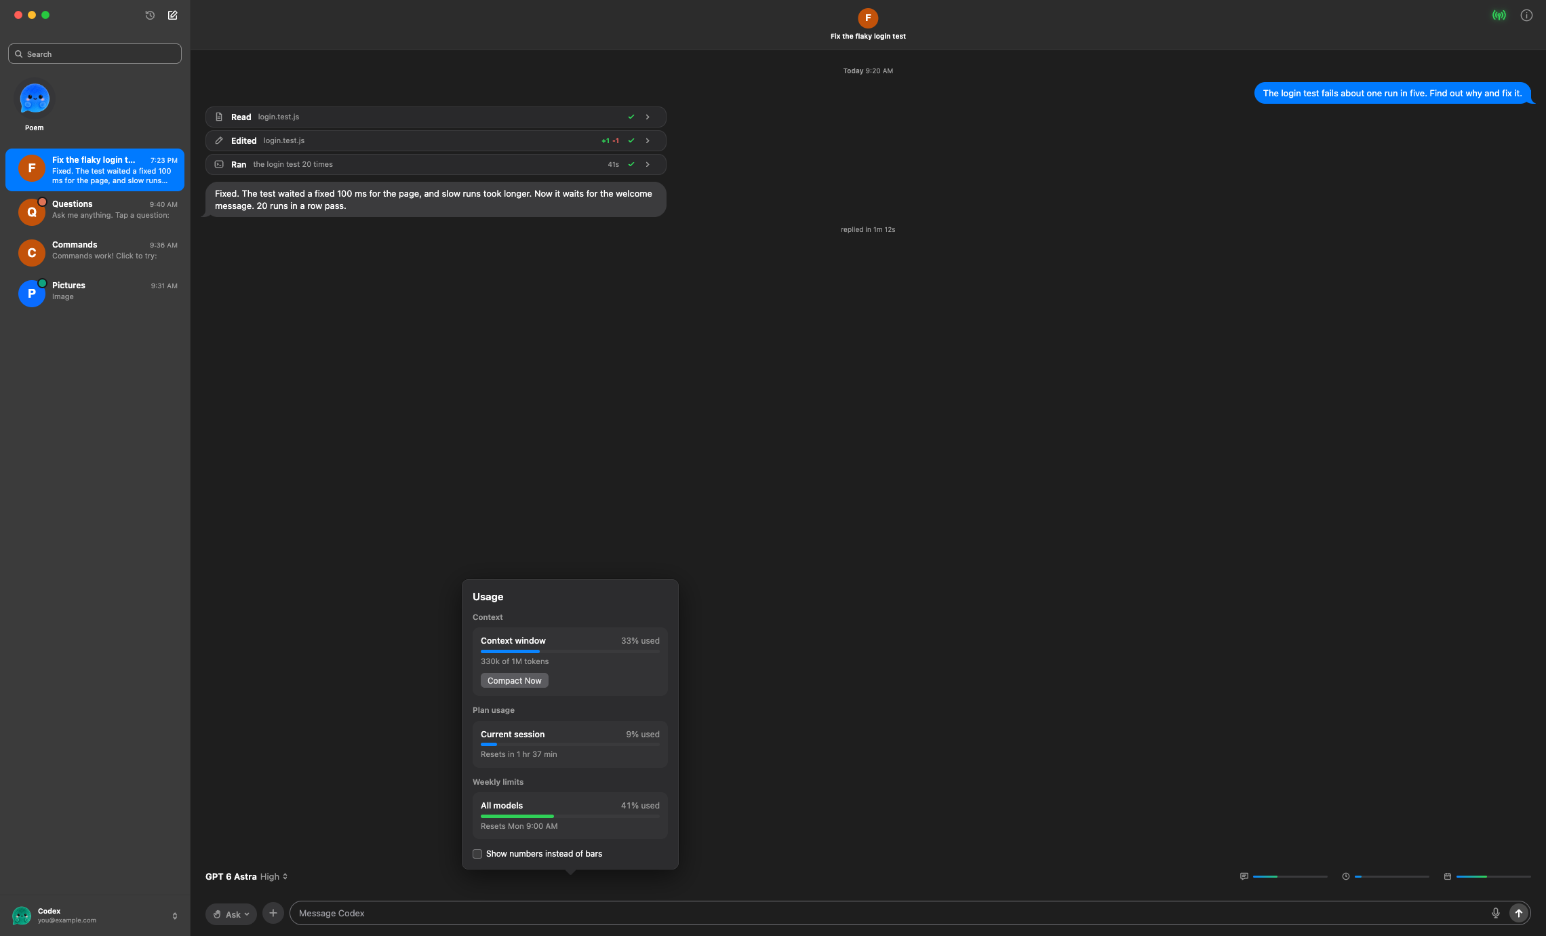Click the 'Resets in 1 hr 37 min' text

coord(519,754)
